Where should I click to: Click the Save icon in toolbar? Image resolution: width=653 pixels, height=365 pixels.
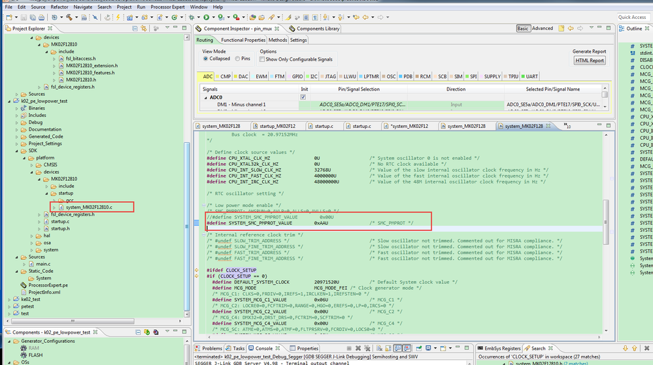(x=24, y=17)
